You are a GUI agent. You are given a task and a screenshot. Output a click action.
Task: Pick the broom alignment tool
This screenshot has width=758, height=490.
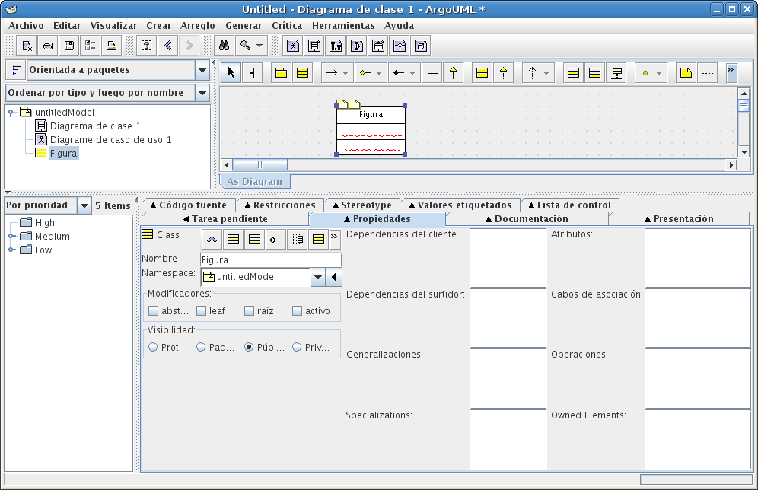tap(252, 73)
